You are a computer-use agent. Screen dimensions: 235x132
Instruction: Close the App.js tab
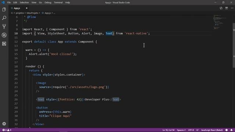(x=26, y=8)
